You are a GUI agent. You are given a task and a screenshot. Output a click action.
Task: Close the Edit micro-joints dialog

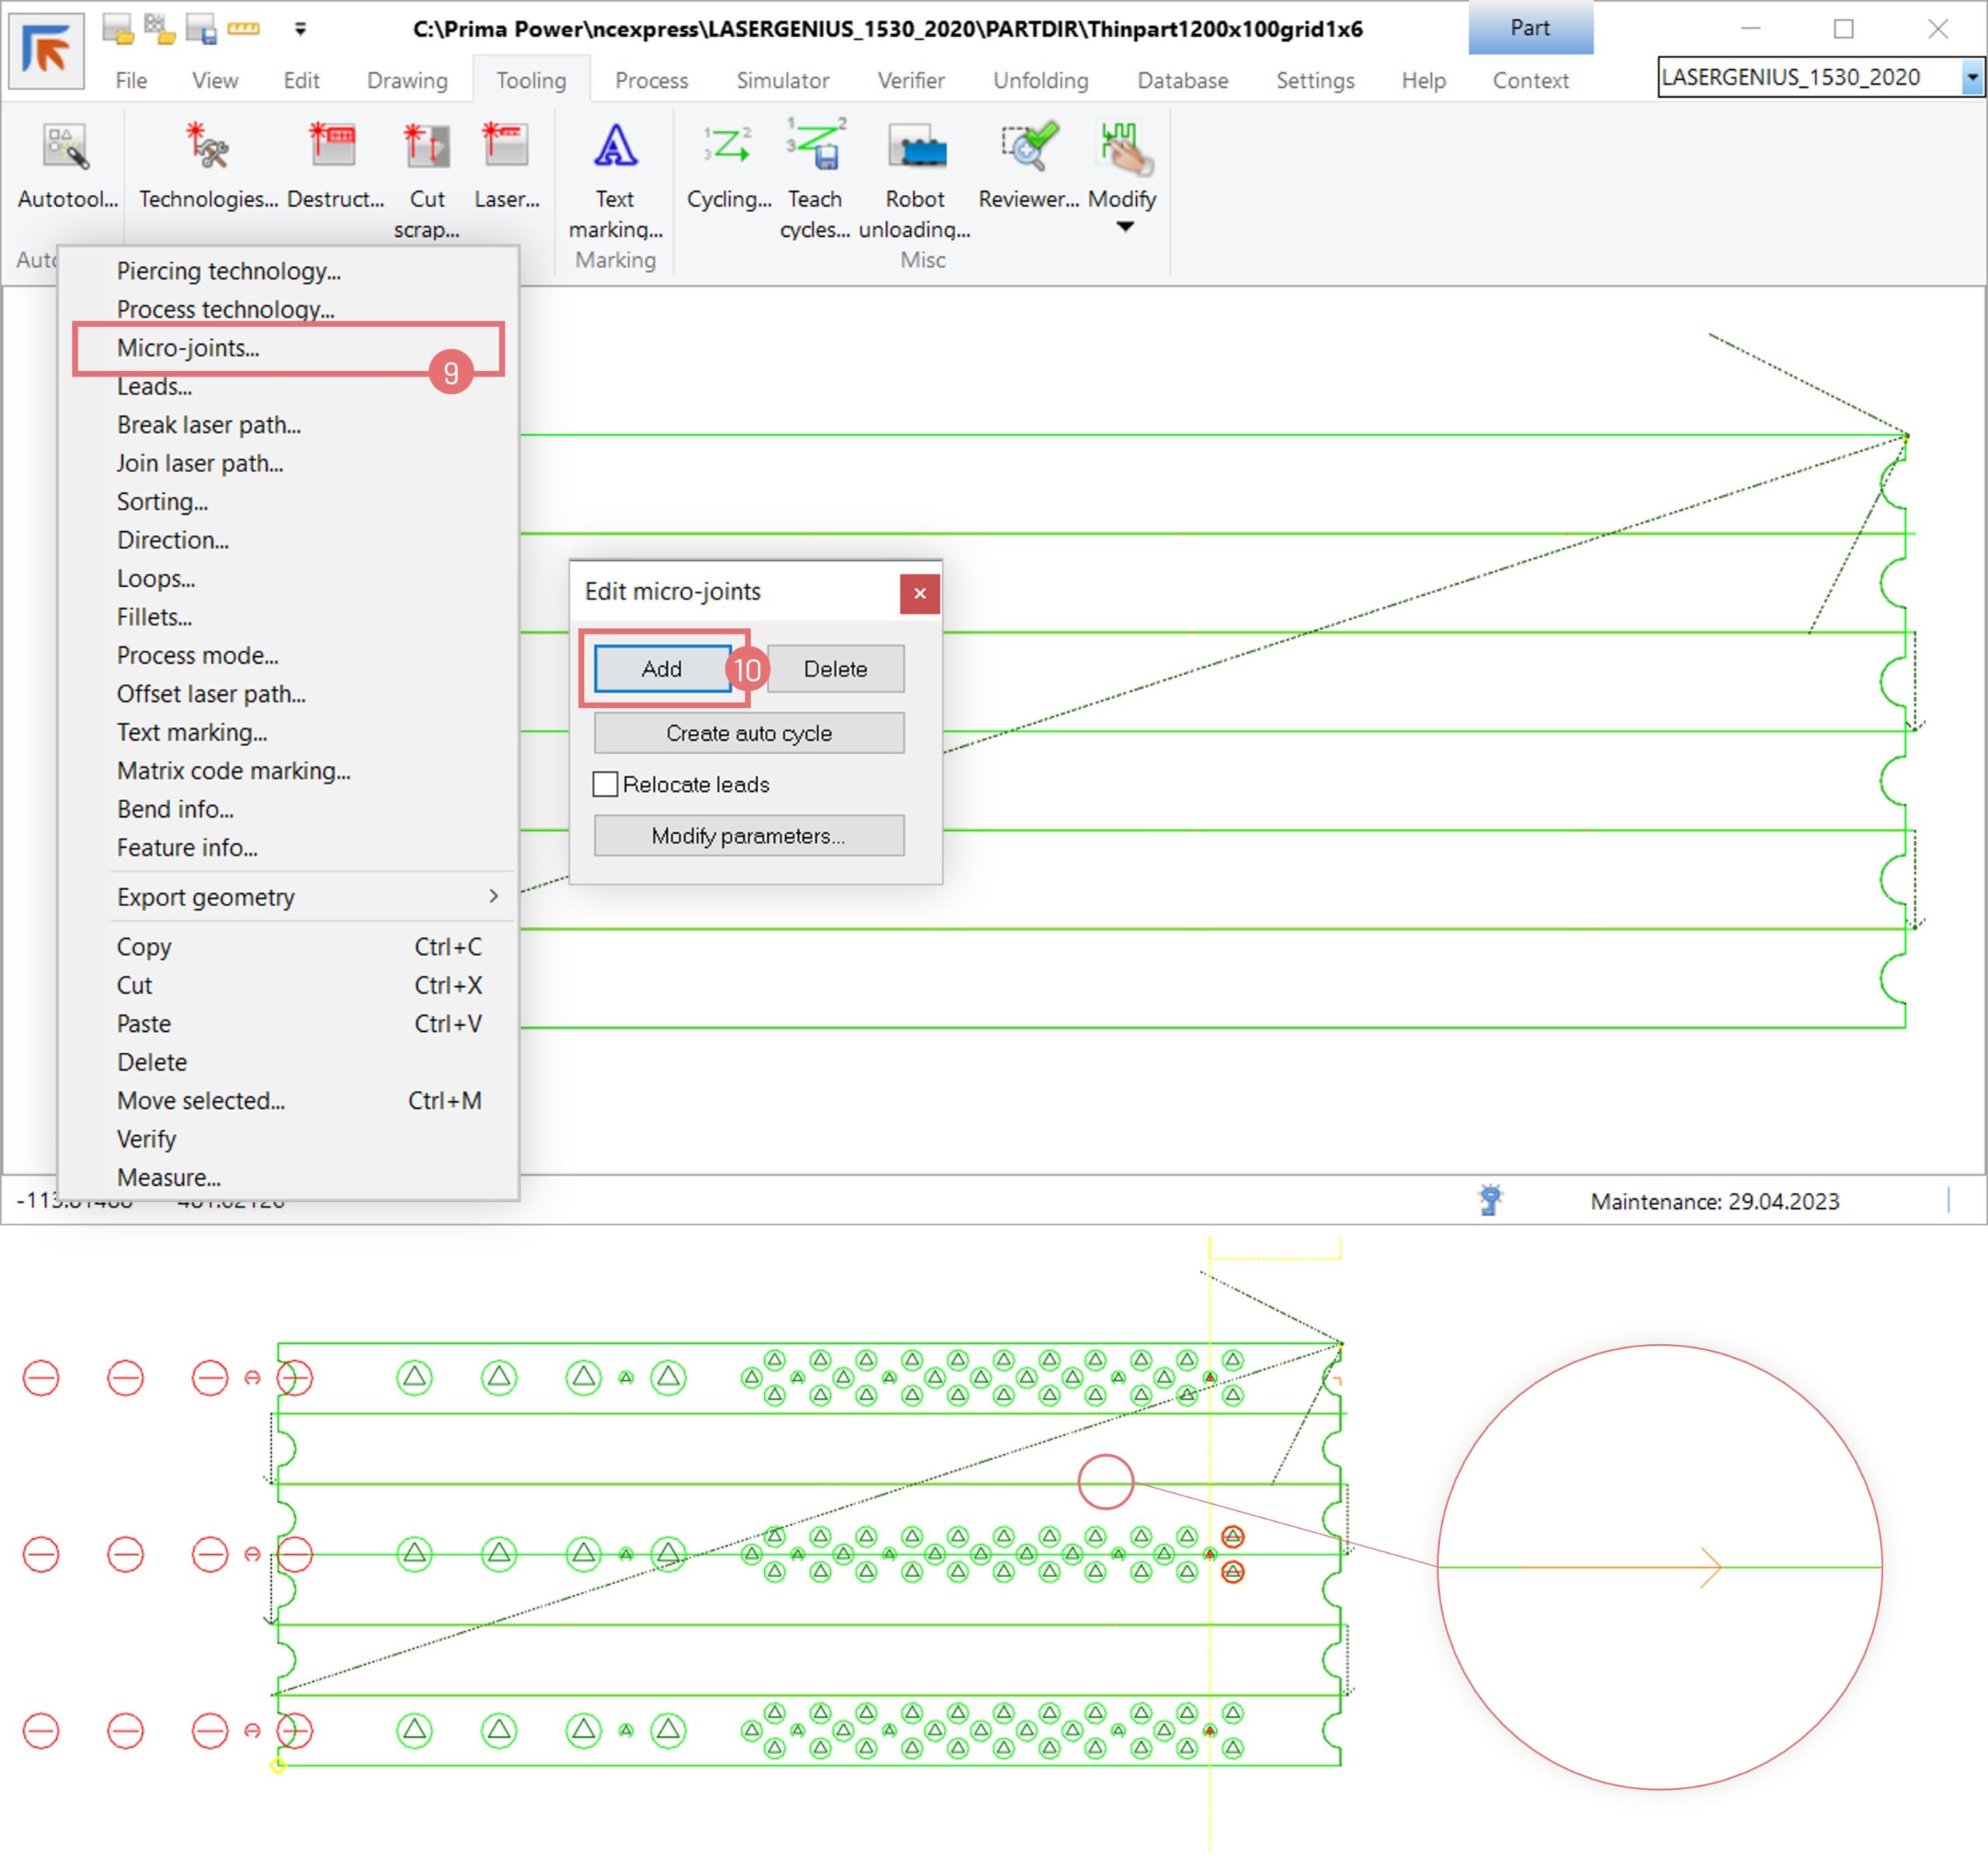919,593
